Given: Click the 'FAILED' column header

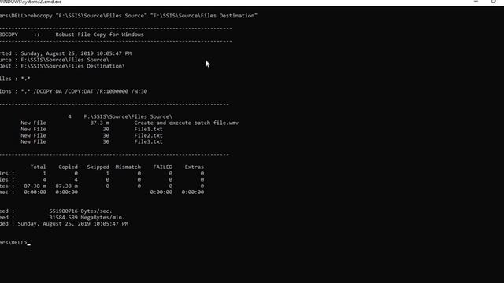Looking at the screenshot, I should tap(163, 167).
